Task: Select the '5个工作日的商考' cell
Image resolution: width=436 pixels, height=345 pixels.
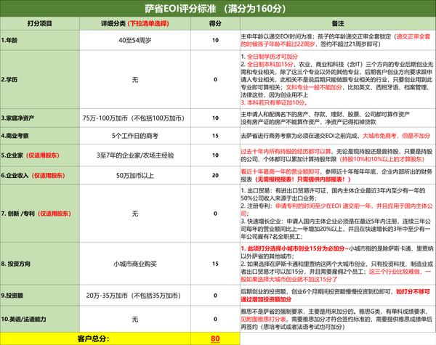Action: point(135,136)
